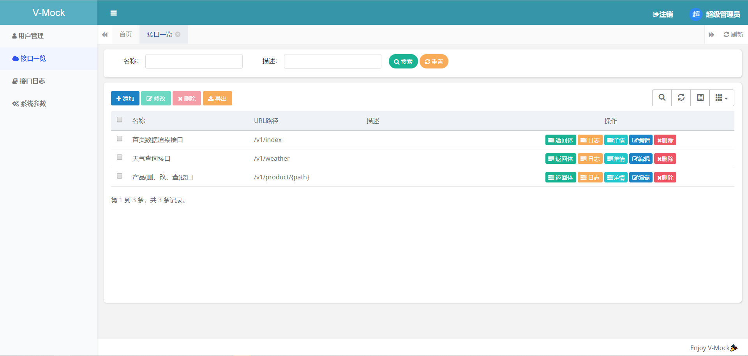
Task: Toggle the select-all header checkbox
Action: pos(120,120)
